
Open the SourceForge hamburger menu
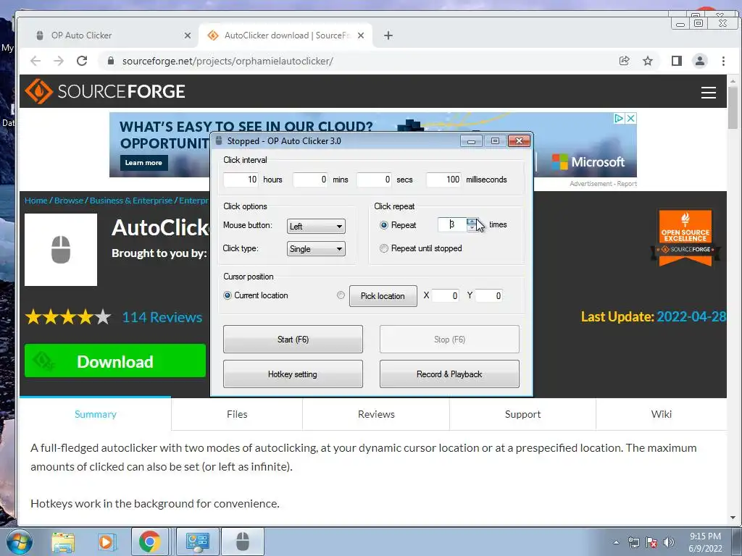click(709, 93)
